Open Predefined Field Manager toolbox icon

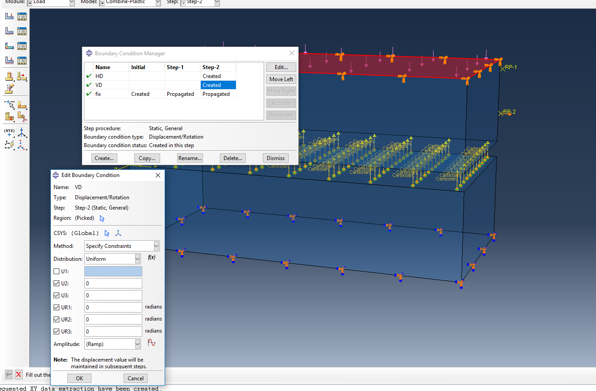click(22, 46)
